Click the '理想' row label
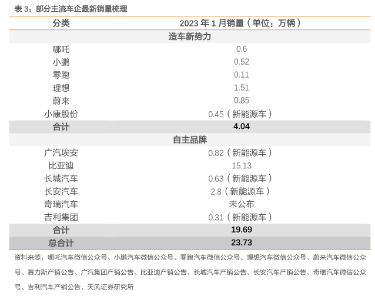 61,88
